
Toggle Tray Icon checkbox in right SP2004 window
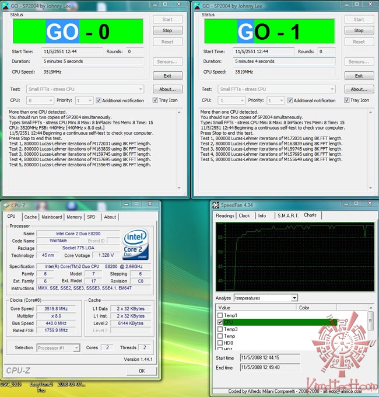click(347, 100)
